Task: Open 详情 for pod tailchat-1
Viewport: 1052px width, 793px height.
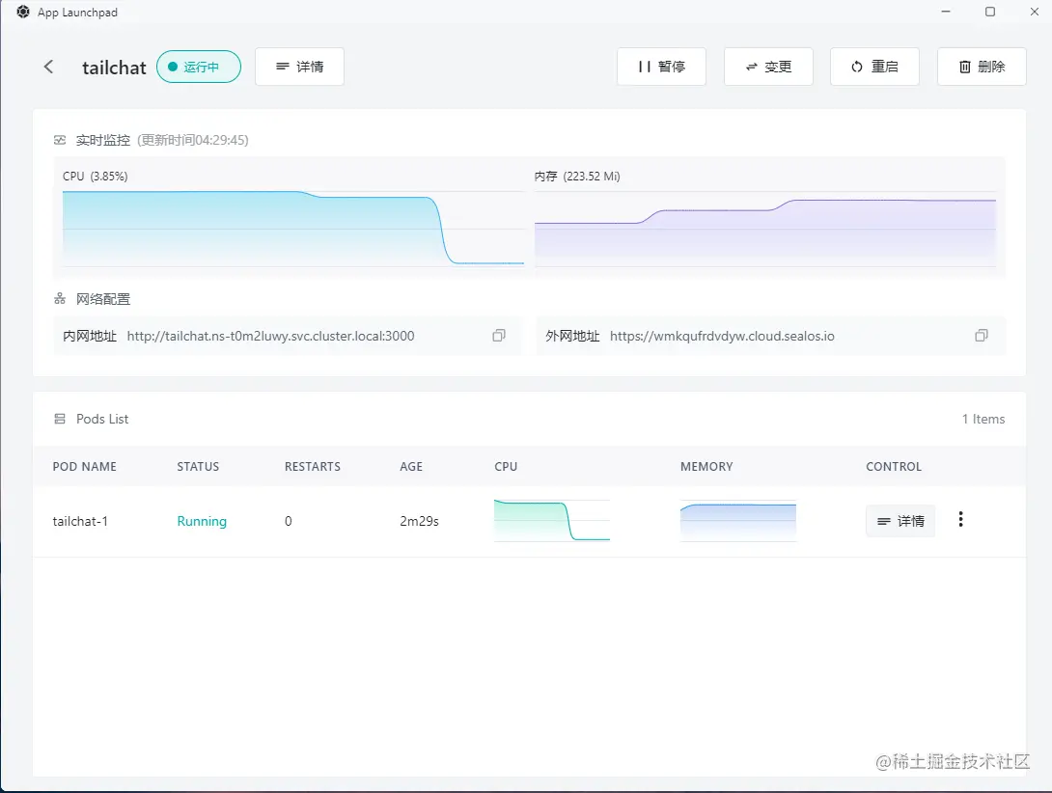Action: (900, 521)
